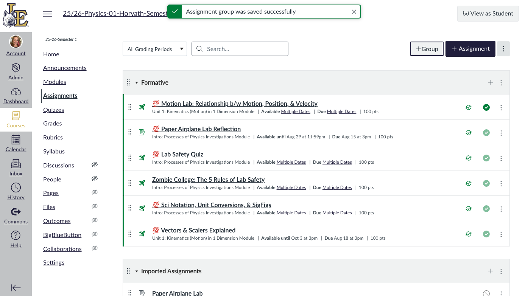The image size is (528, 296).
Task: Open the All Grading Periods dropdown
Action: (155, 49)
